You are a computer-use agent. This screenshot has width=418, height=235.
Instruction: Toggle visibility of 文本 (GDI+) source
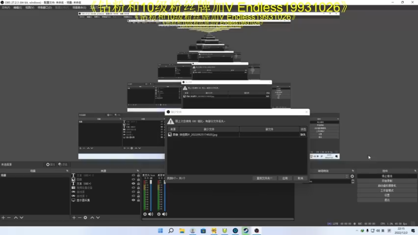(x=133, y=184)
